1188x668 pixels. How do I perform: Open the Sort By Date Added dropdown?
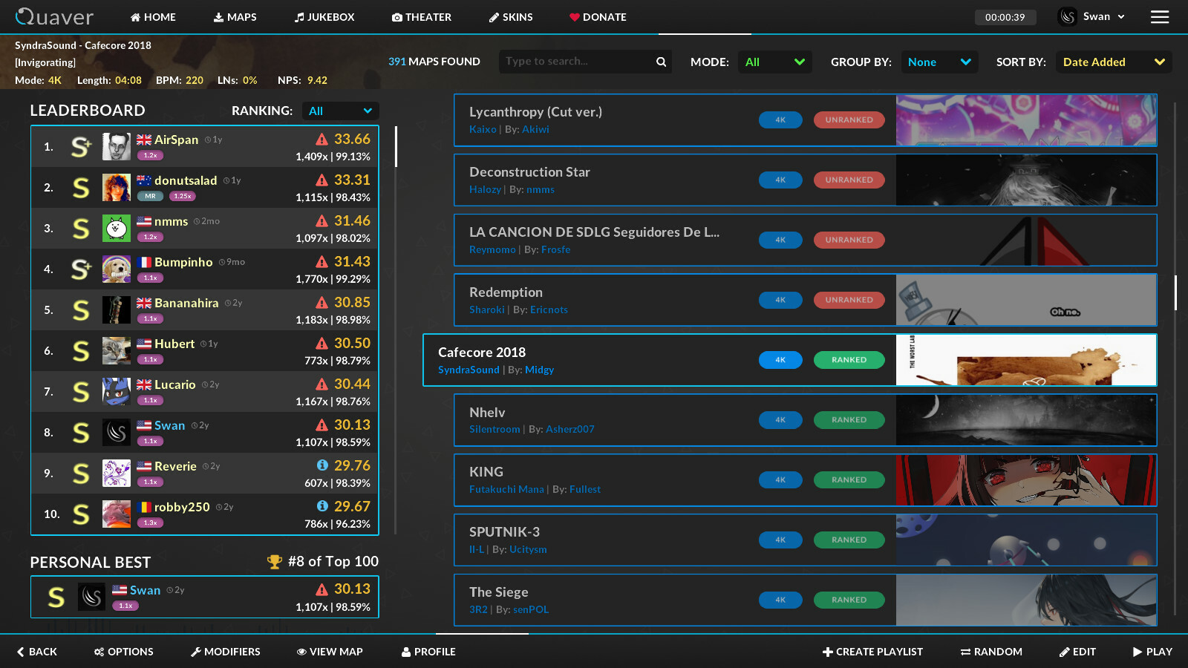coord(1114,62)
